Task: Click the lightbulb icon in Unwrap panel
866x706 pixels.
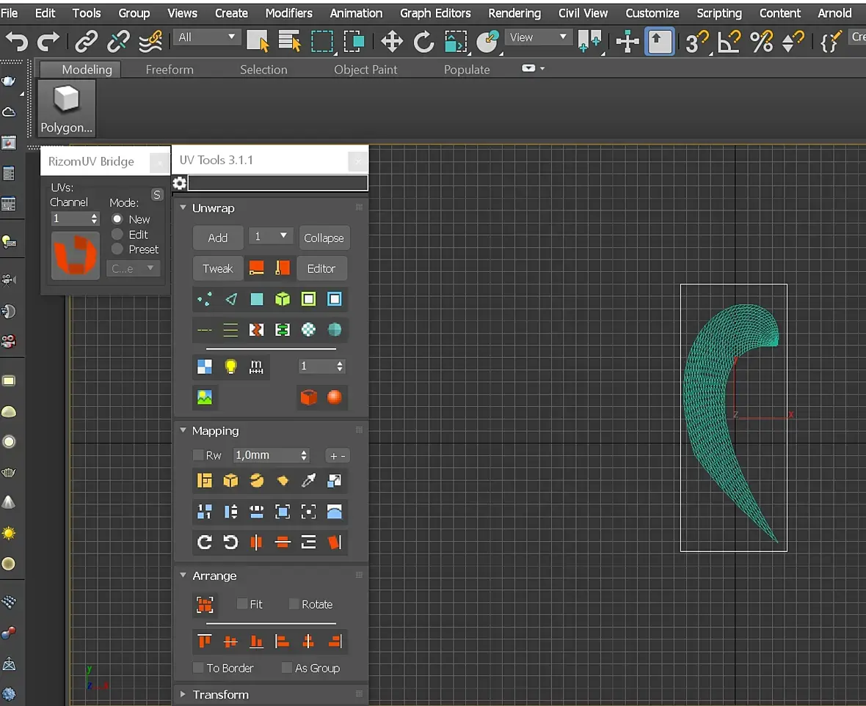Action: point(230,367)
